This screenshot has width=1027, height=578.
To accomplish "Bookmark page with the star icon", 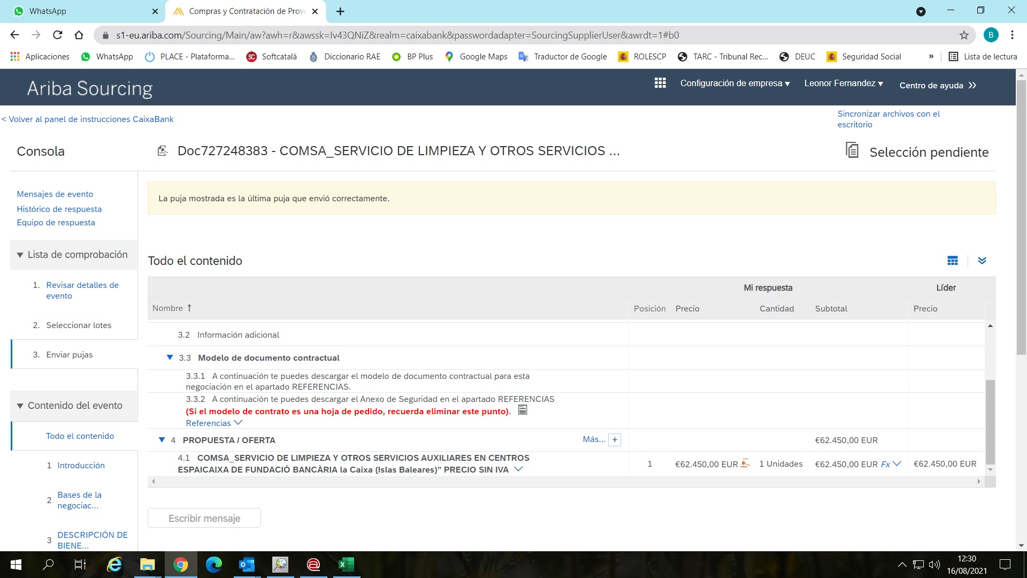I will click(x=964, y=35).
